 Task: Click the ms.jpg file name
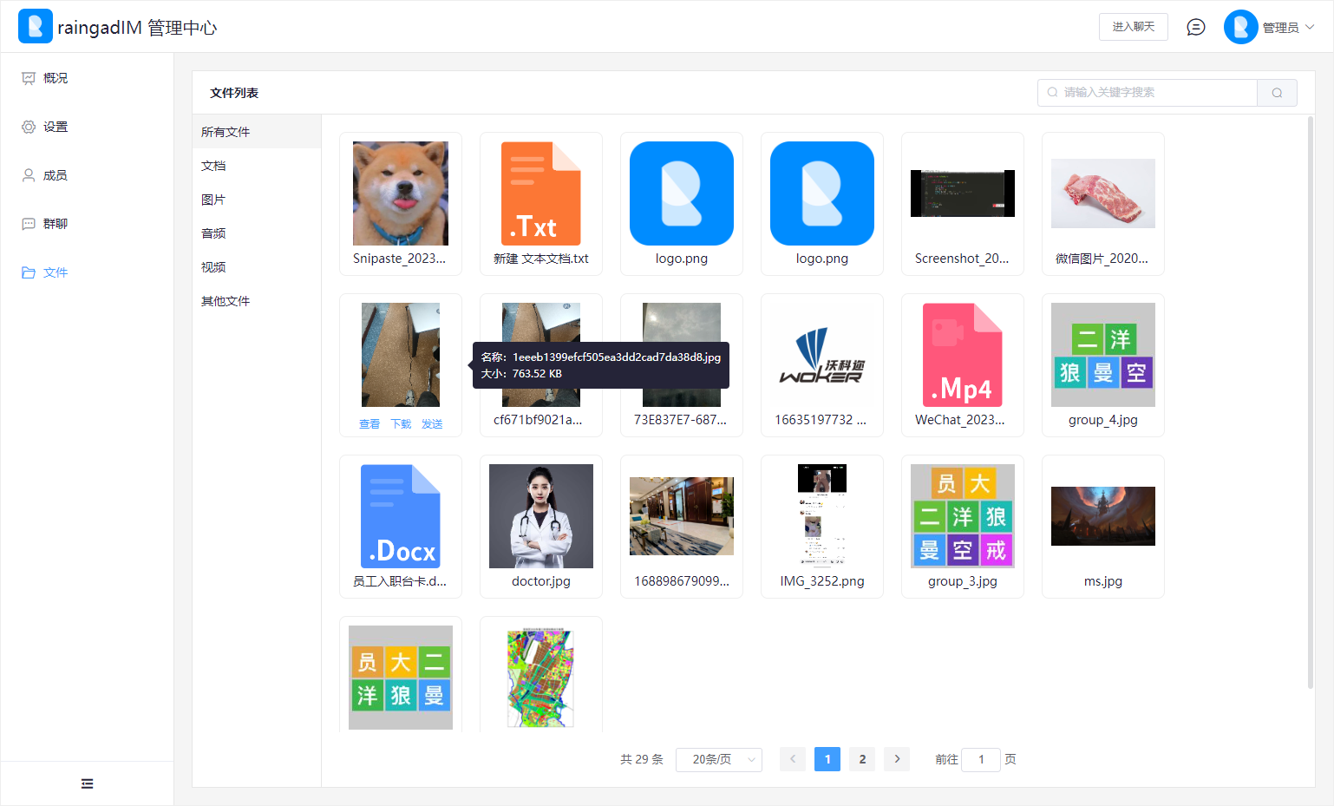pyautogui.click(x=1103, y=581)
